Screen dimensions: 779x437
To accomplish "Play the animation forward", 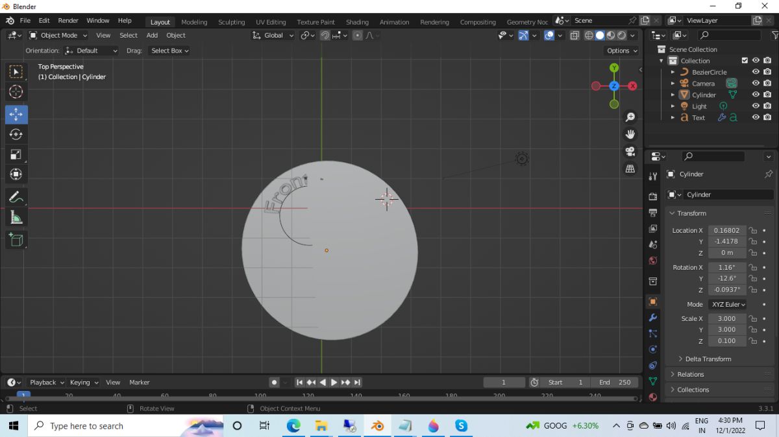I will (334, 383).
